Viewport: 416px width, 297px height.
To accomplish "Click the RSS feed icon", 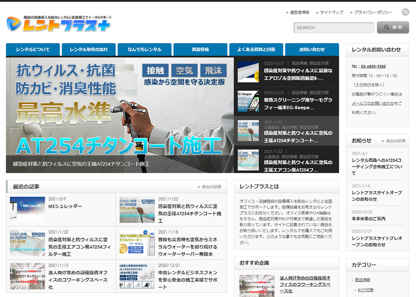I will (405, 12).
